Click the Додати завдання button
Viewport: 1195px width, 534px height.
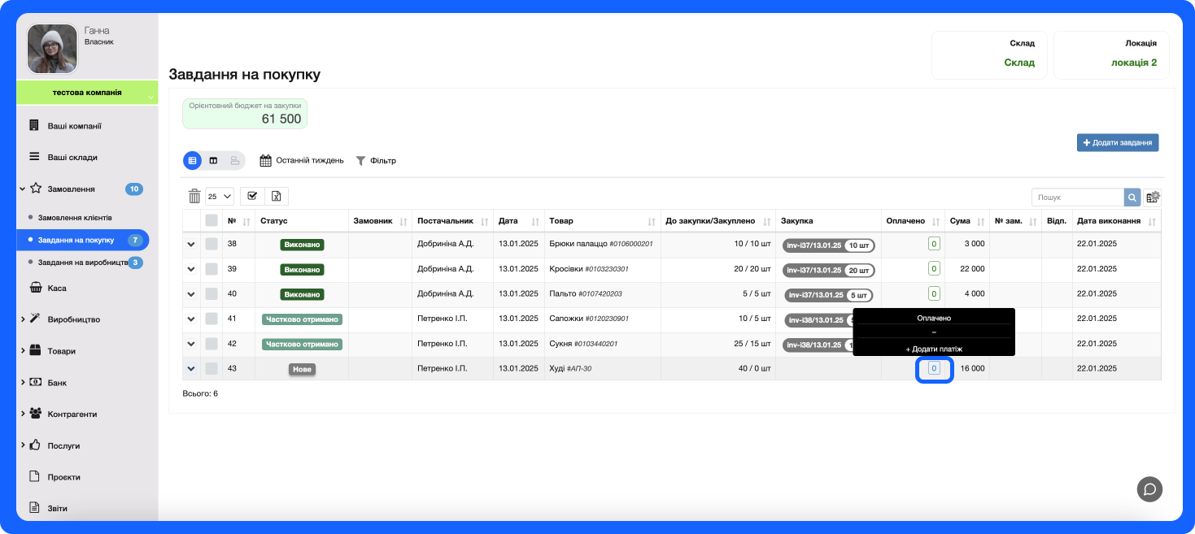(x=1117, y=142)
